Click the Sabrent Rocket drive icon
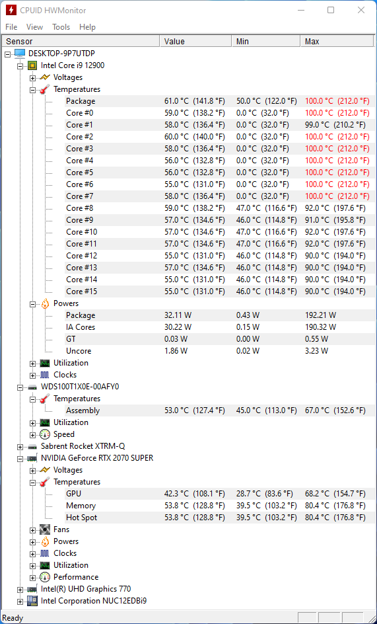377x624 pixels. tap(32, 446)
